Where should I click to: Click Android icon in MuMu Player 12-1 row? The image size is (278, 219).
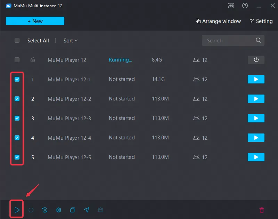pyautogui.click(x=196, y=79)
